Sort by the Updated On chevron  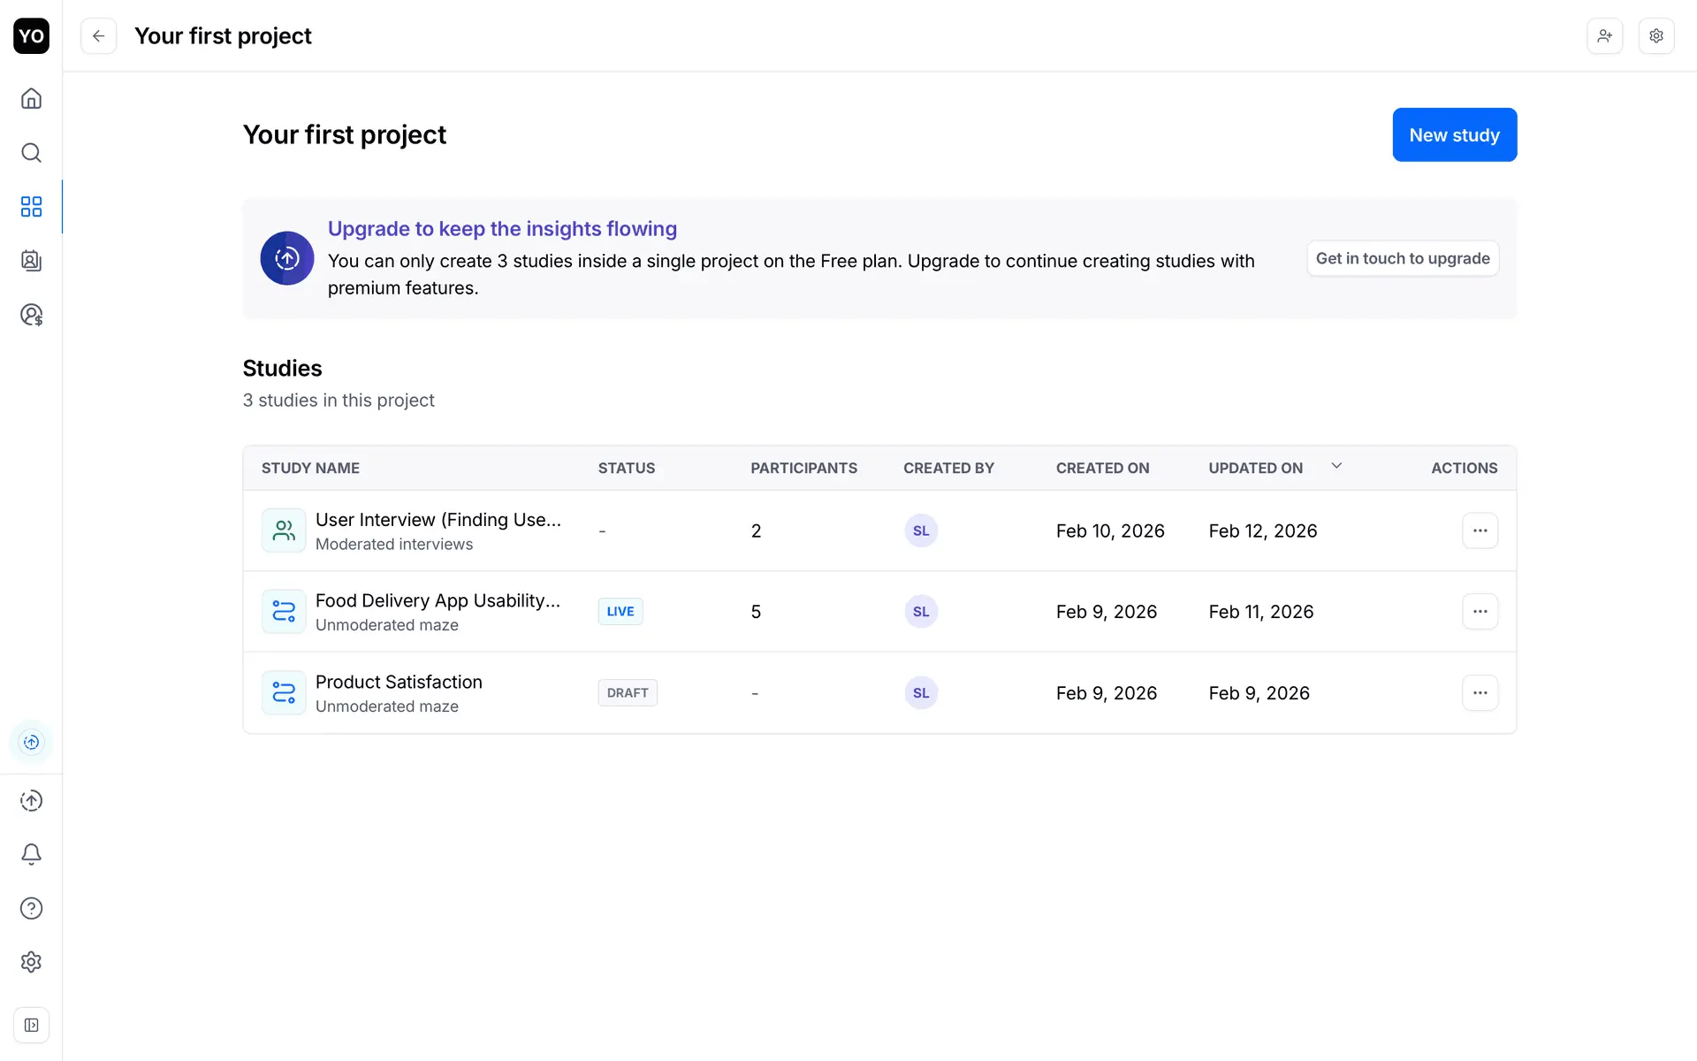[1336, 466]
